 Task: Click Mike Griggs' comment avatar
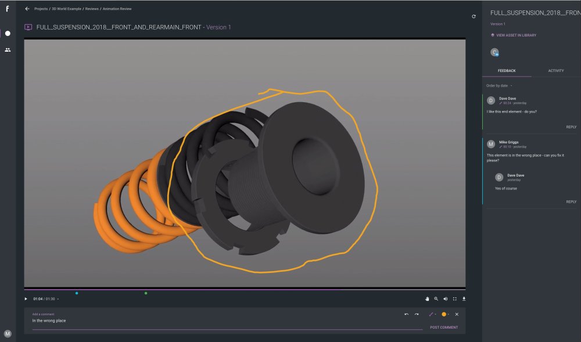pos(491,144)
